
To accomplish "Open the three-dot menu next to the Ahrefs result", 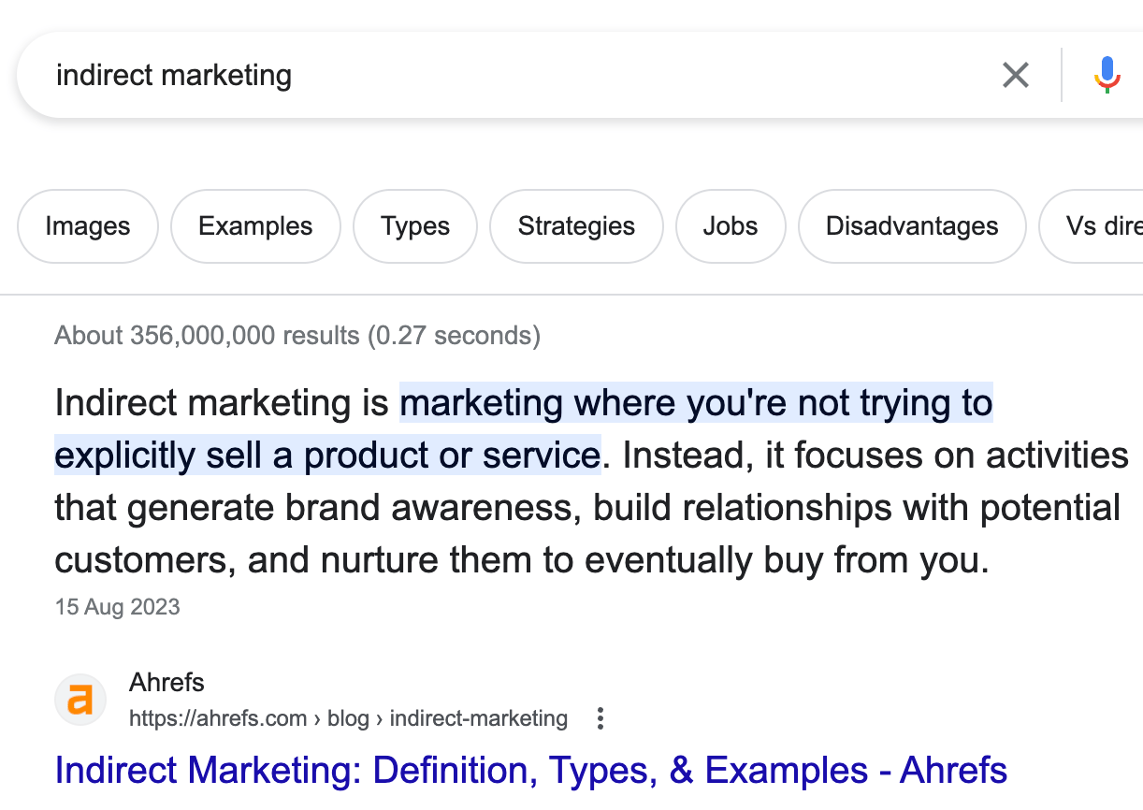I will tap(600, 718).
